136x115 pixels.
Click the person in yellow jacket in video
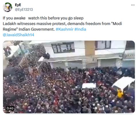pyautogui.click(x=120, y=94)
